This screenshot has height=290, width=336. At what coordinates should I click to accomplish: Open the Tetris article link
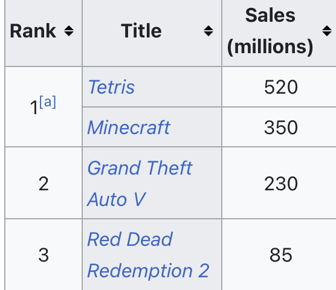click(x=111, y=87)
